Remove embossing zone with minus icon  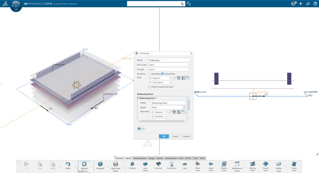pos(143,128)
